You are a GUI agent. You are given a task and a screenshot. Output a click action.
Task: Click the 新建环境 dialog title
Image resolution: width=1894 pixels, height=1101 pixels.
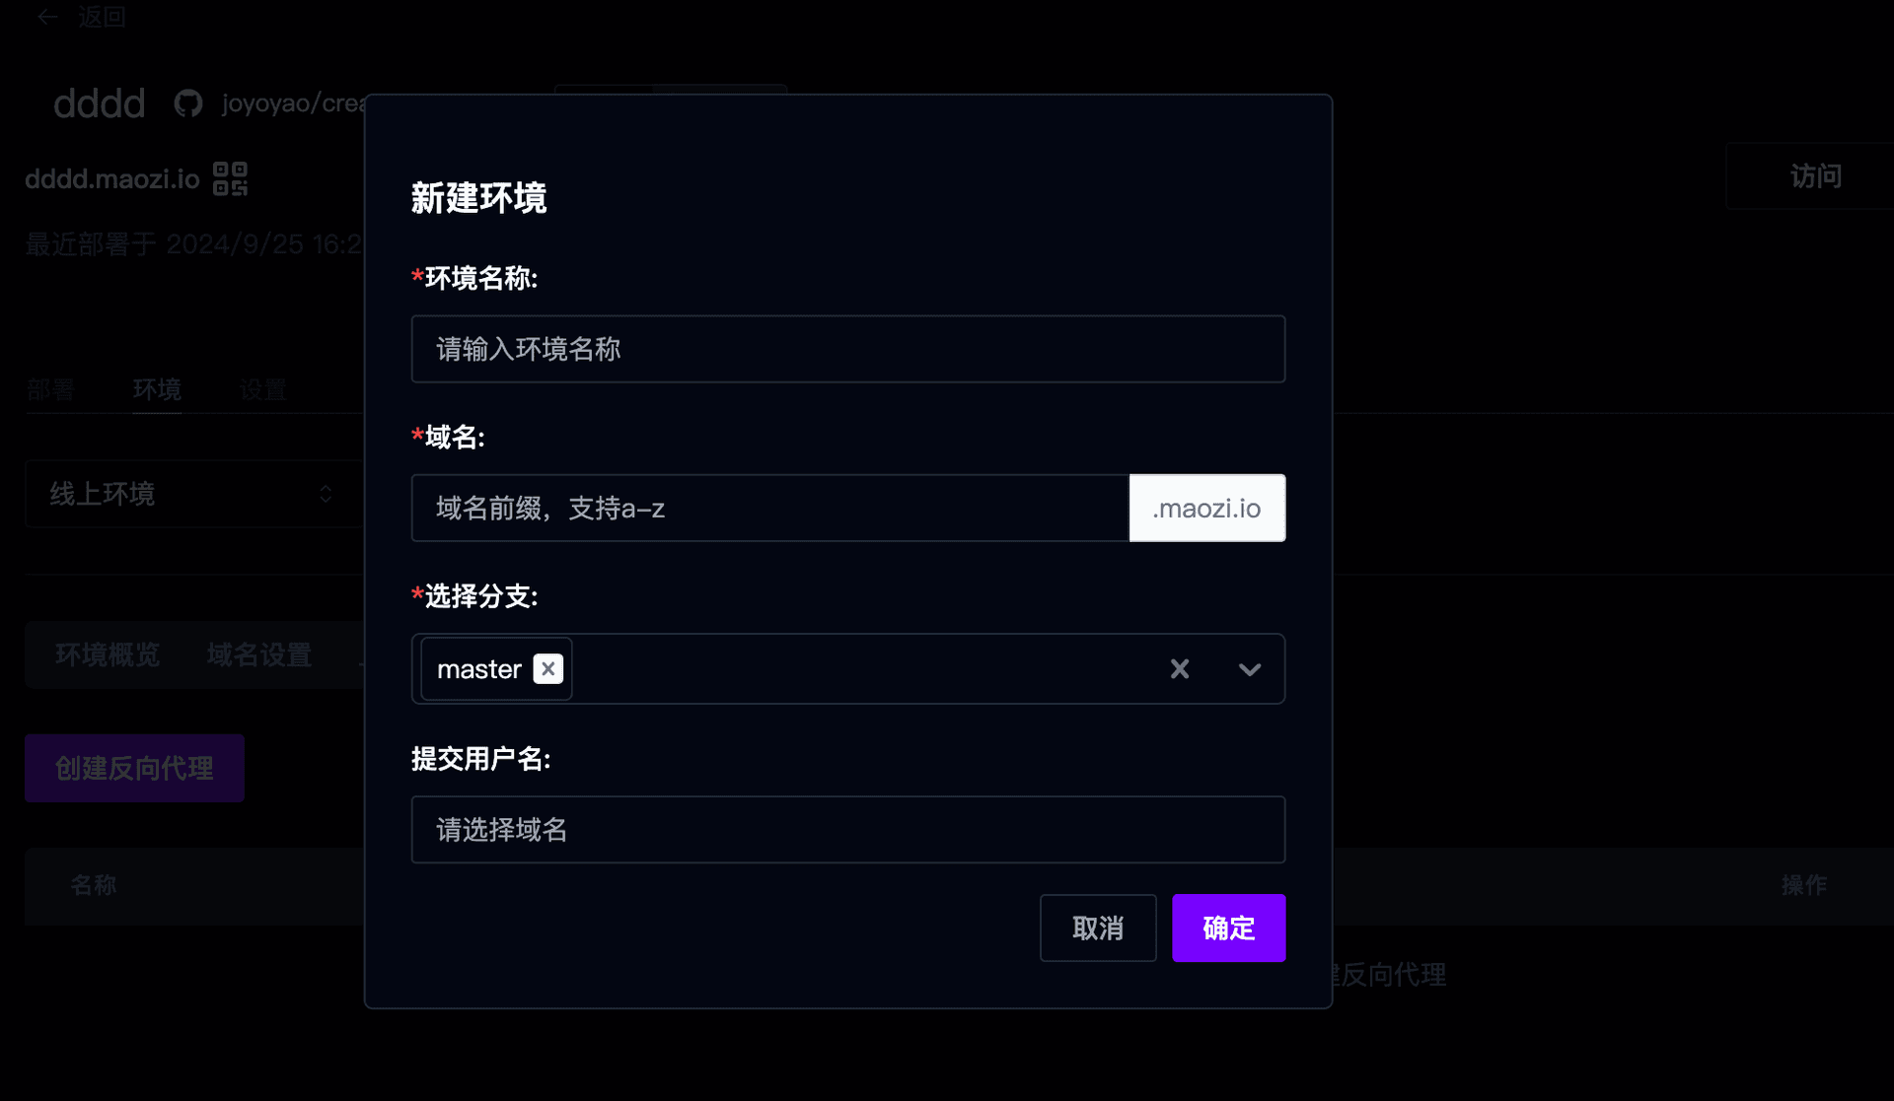point(478,198)
